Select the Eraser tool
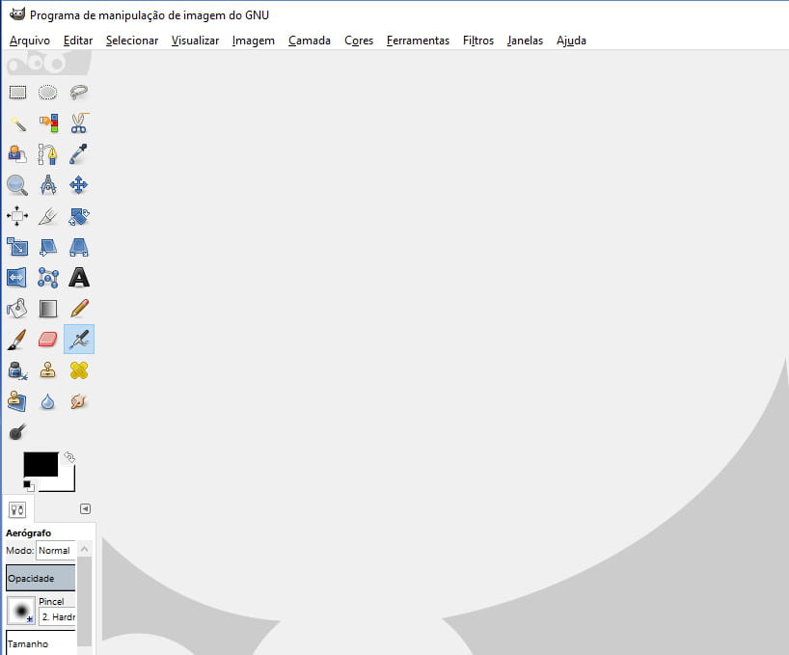The width and height of the screenshot is (789, 655). coord(48,340)
